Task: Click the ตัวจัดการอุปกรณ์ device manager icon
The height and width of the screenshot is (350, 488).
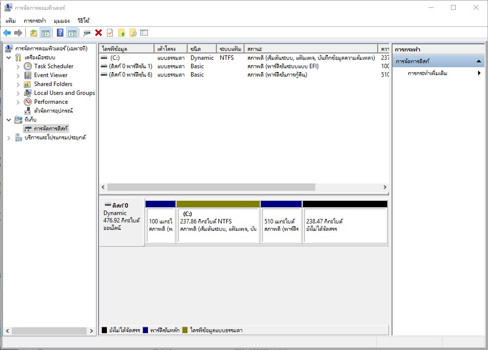Action: tap(28, 111)
